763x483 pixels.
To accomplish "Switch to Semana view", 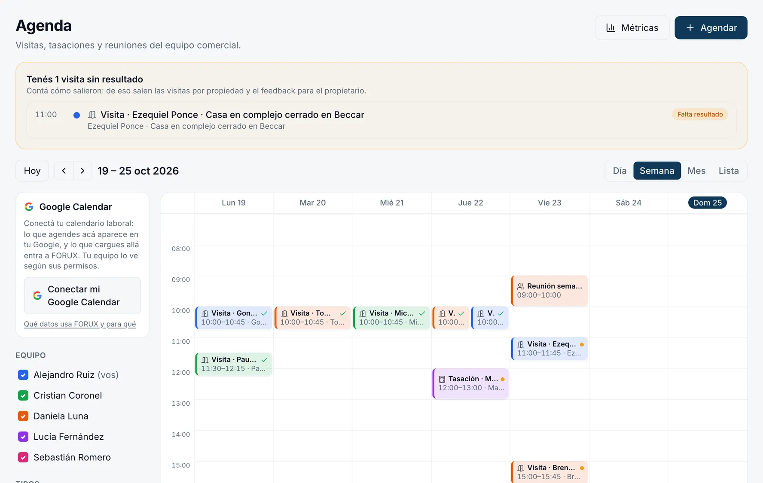I will [657, 171].
